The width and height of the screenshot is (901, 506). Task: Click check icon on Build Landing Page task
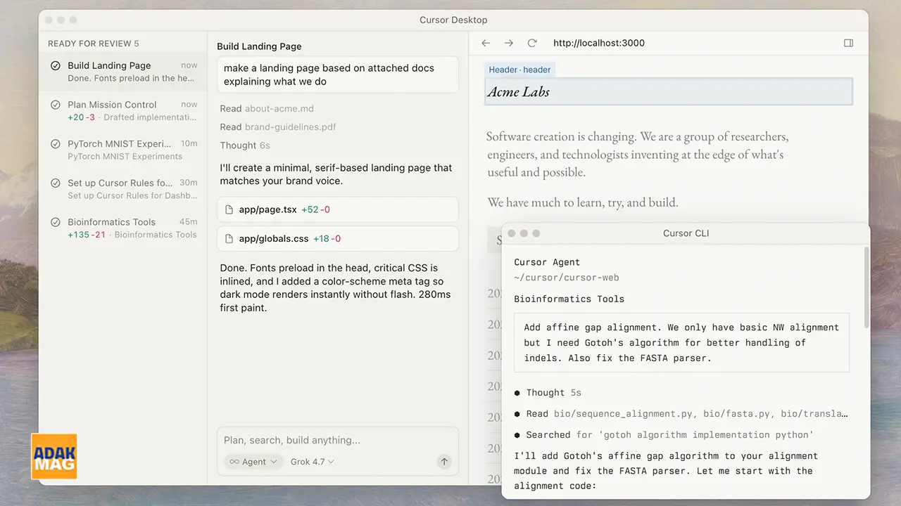pyautogui.click(x=55, y=65)
